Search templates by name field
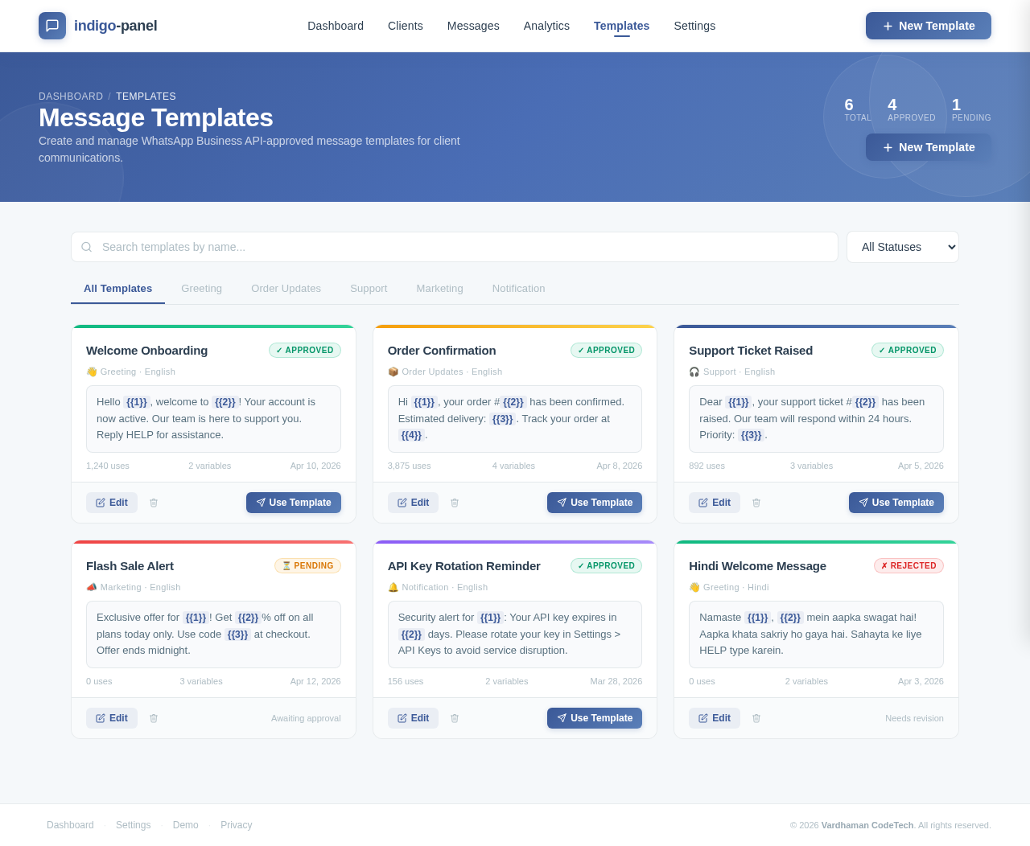The width and height of the screenshot is (1030, 846). [x=455, y=247]
